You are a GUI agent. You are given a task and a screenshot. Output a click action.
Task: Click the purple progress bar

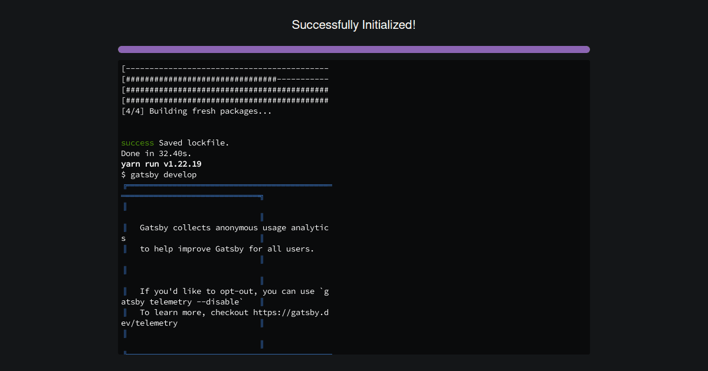pyautogui.click(x=354, y=49)
